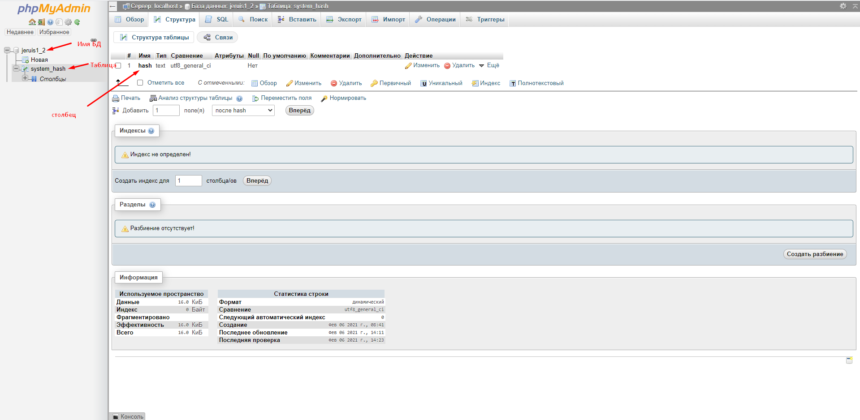
Task: Expand the Столбцы tree node
Action: coord(25,78)
